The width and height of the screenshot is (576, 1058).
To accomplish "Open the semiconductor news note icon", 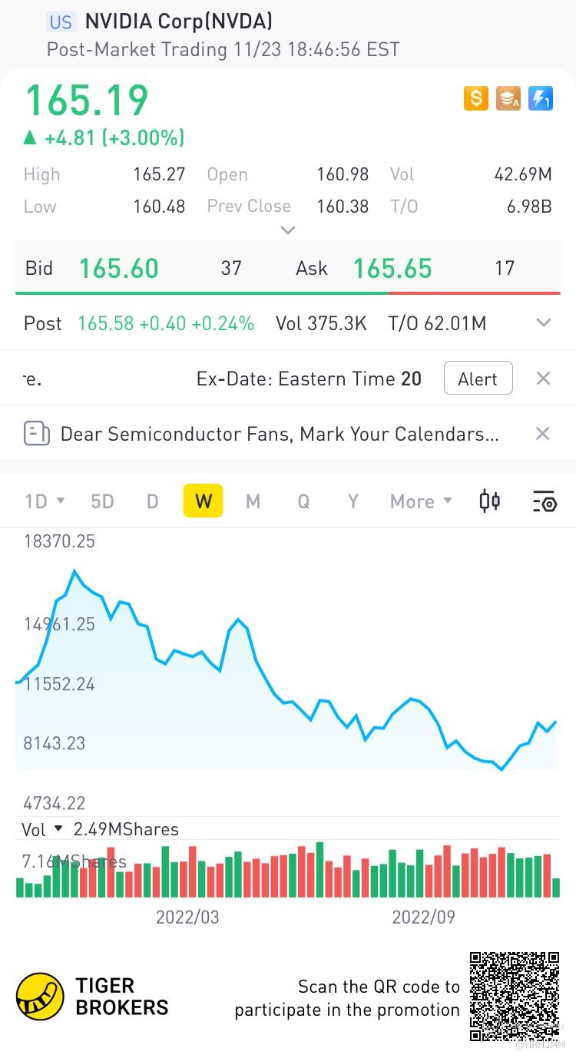I will coord(36,434).
